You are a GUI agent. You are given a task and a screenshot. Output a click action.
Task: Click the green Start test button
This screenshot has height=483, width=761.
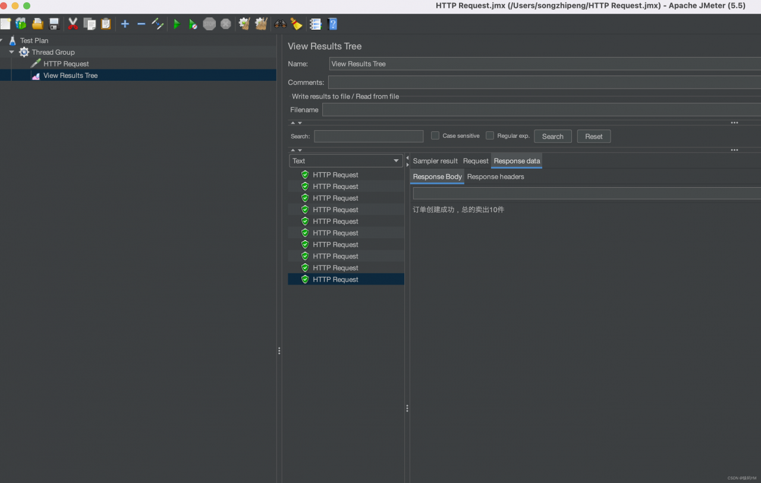click(177, 24)
